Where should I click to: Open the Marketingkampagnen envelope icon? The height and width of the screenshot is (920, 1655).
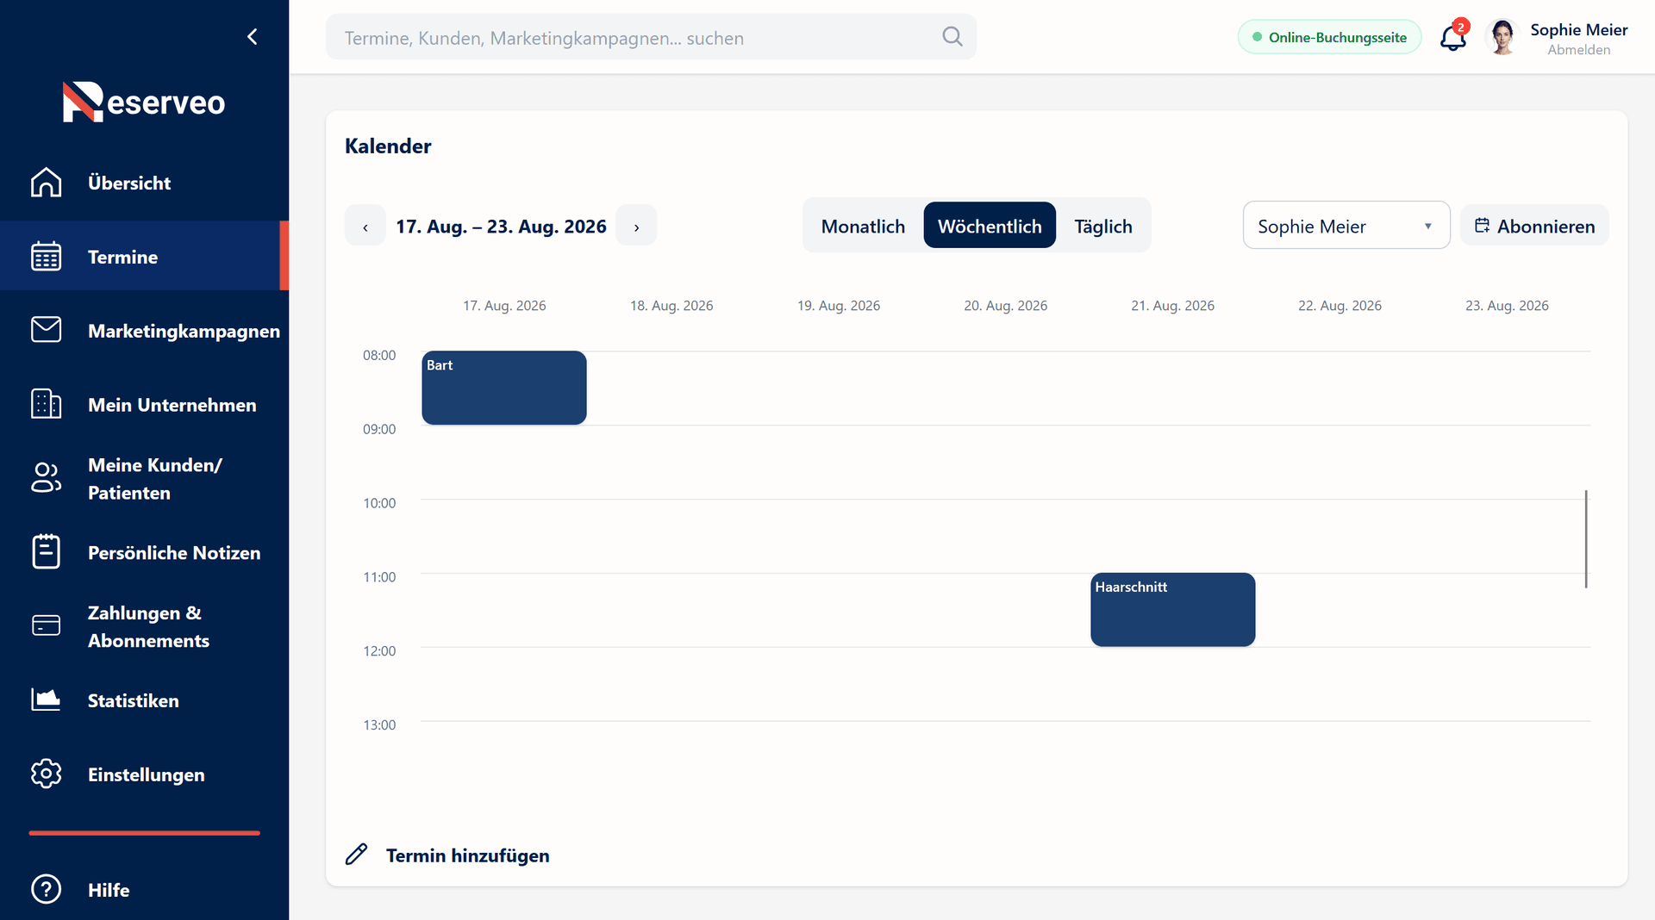(x=47, y=331)
